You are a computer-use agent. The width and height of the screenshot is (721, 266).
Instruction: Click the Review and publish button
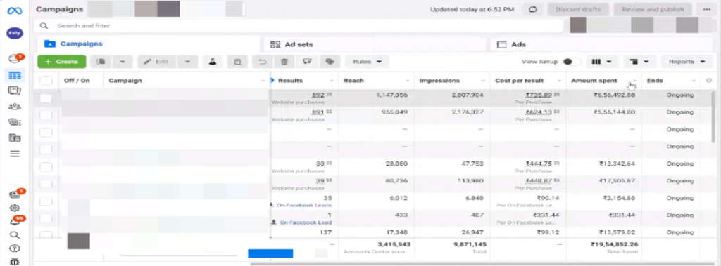coord(653,9)
